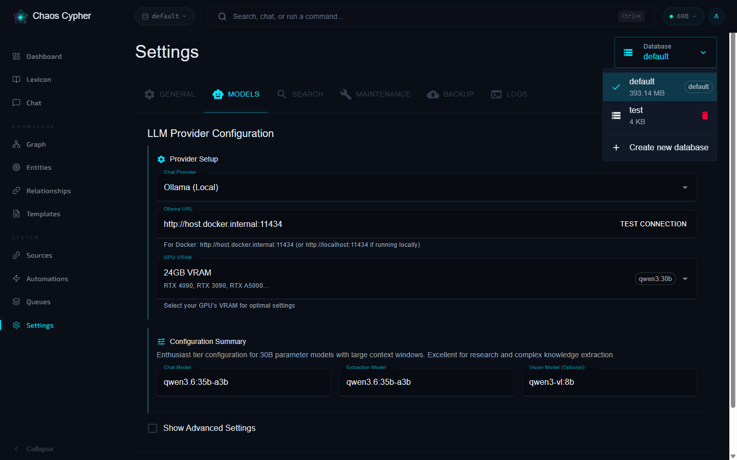Click the search magnifier icon in top bar
737x460 pixels.
pos(222,16)
